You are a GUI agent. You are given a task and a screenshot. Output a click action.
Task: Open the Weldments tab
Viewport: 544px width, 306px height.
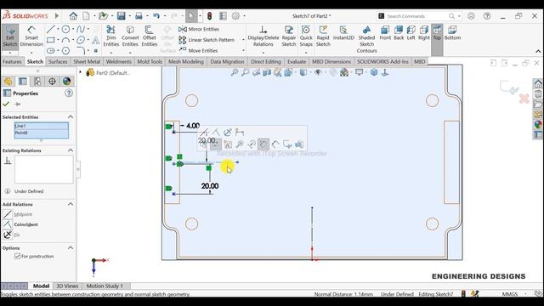coord(119,61)
